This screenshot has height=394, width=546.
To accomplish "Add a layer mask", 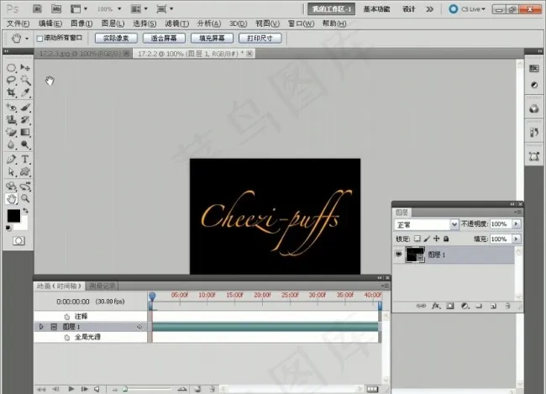I will (x=450, y=306).
